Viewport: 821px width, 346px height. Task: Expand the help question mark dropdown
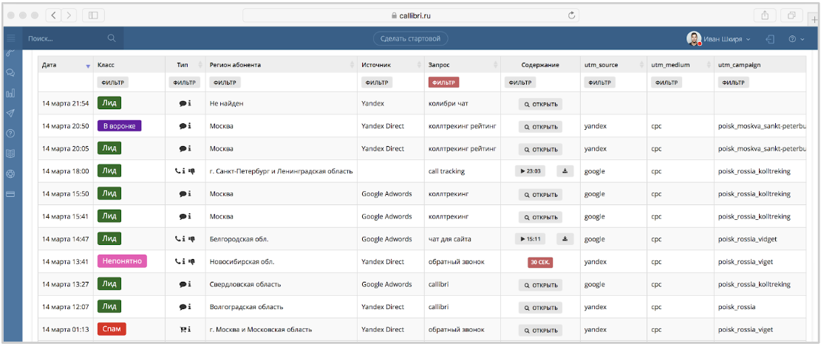tap(796, 38)
